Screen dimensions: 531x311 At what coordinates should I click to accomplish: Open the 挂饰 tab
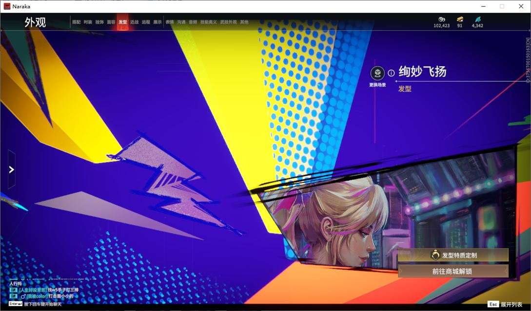point(99,22)
